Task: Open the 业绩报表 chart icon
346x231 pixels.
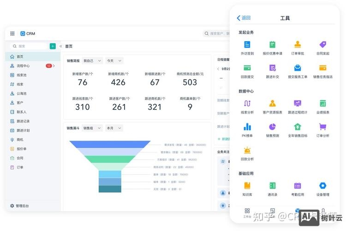Action: (x=322, y=103)
